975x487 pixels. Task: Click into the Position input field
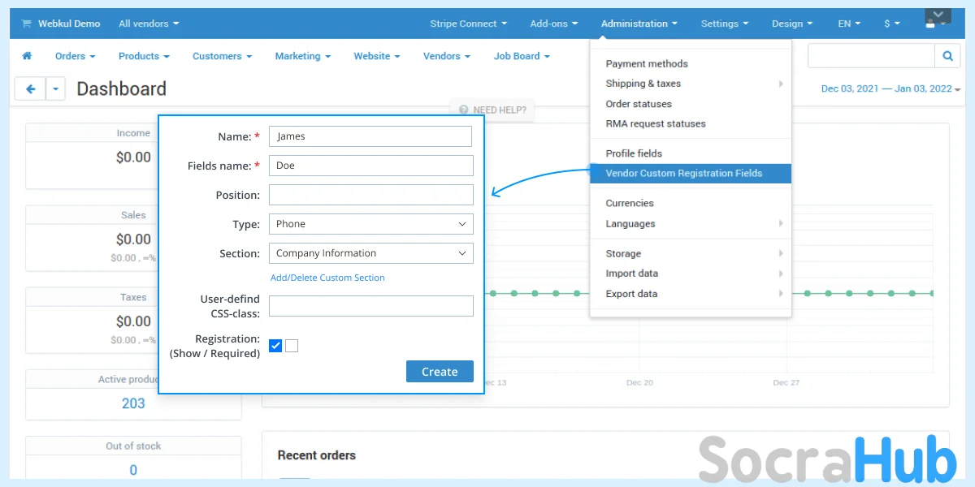pyautogui.click(x=370, y=195)
